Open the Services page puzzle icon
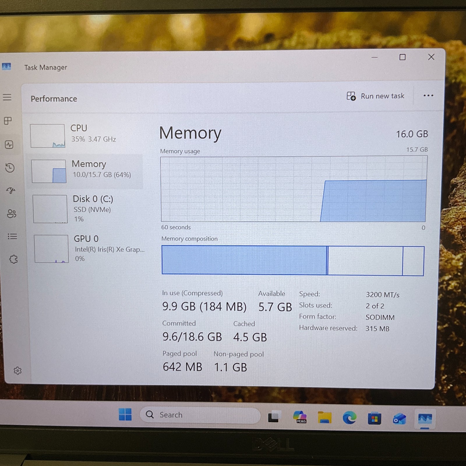Viewport: 466px width, 466px height. point(13,259)
